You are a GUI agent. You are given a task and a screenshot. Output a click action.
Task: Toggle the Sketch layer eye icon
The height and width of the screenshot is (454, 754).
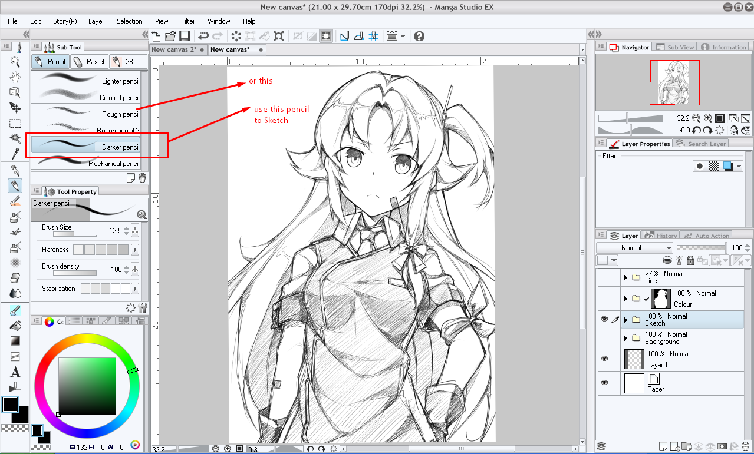605,319
